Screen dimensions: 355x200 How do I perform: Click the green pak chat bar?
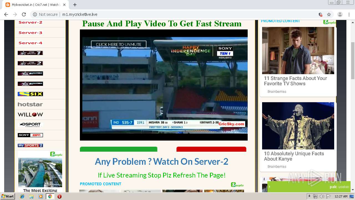(x=309, y=187)
